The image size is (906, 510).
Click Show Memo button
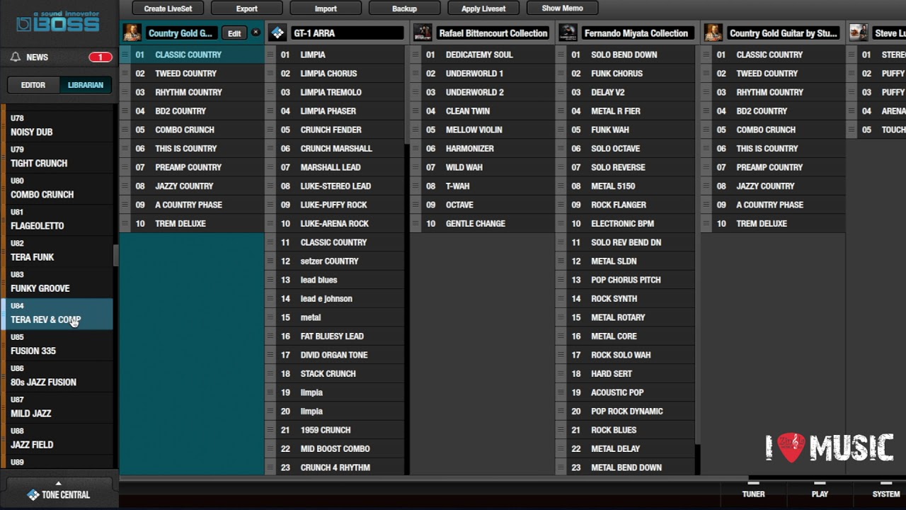[563, 8]
